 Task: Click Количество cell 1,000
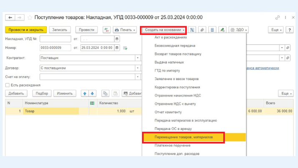coord(112,111)
